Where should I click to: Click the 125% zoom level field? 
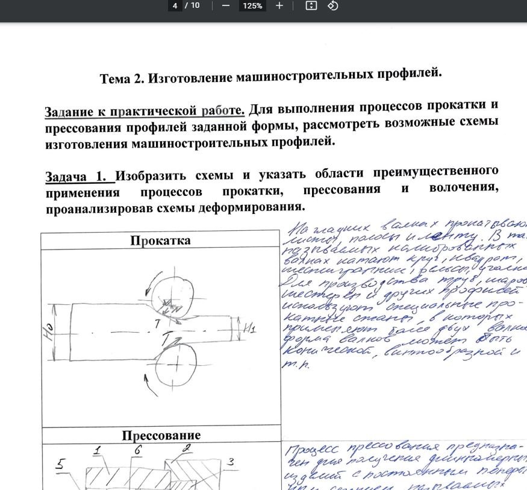click(x=252, y=5)
